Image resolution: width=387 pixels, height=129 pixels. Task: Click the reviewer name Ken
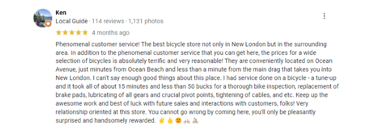pyautogui.click(x=61, y=13)
